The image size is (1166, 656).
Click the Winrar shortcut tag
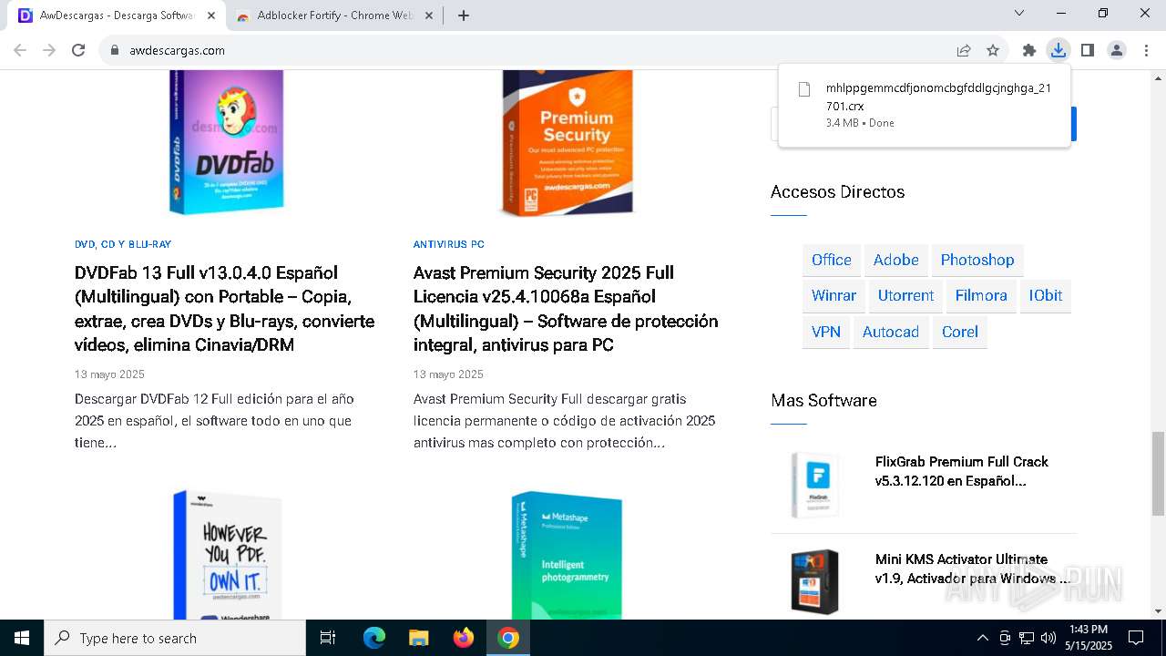(x=834, y=296)
